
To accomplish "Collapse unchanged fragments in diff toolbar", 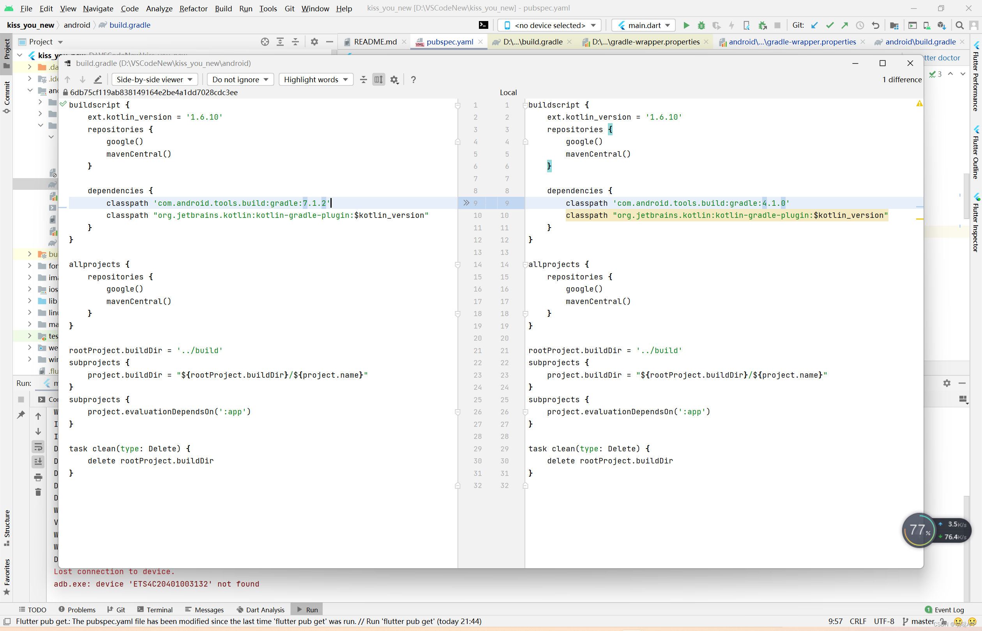I will pyautogui.click(x=364, y=80).
